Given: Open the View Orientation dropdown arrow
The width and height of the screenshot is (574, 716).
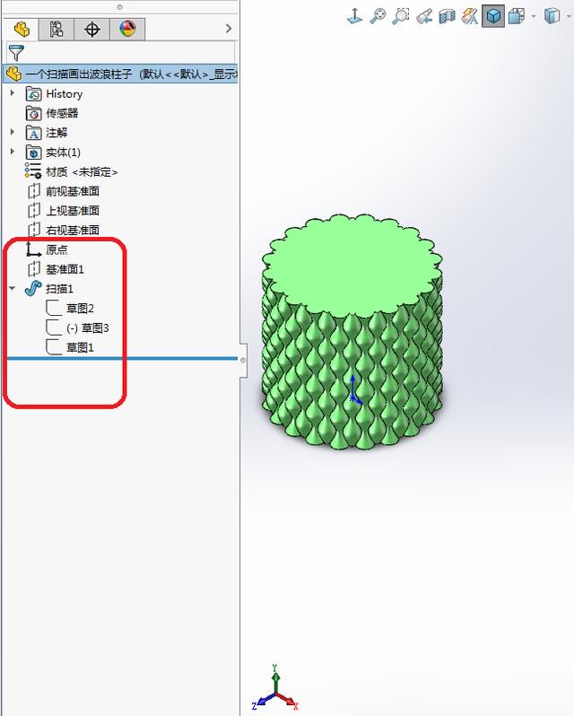Looking at the screenshot, I should point(533,17).
